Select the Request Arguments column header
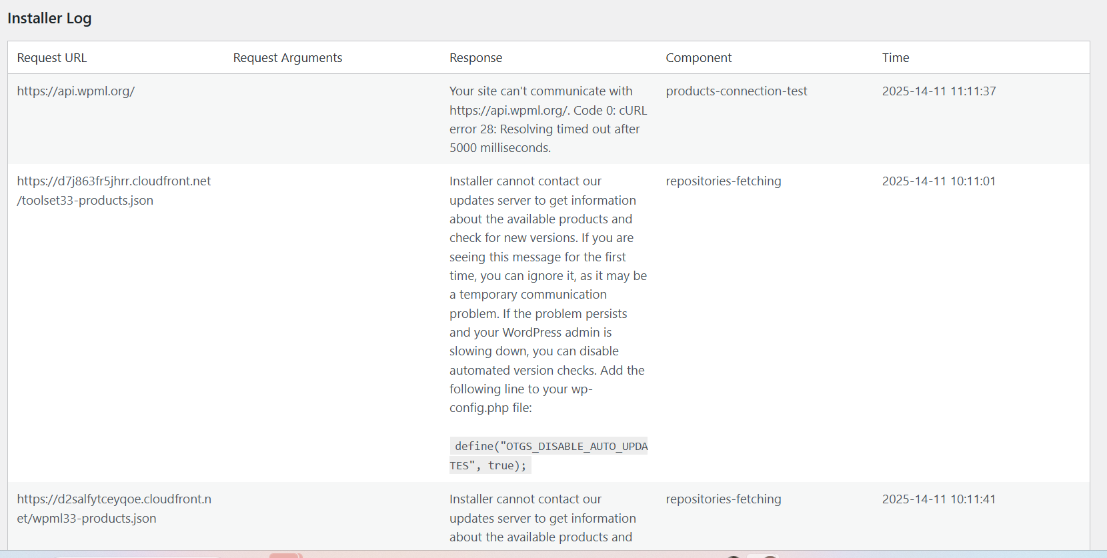The height and width of the screenshot is (558, 1107). pos(287,58)
